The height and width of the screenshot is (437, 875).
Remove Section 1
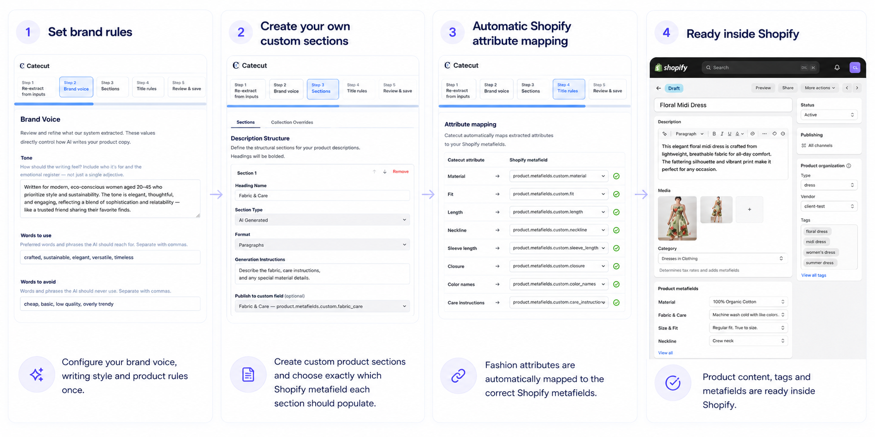coord(401,172)
